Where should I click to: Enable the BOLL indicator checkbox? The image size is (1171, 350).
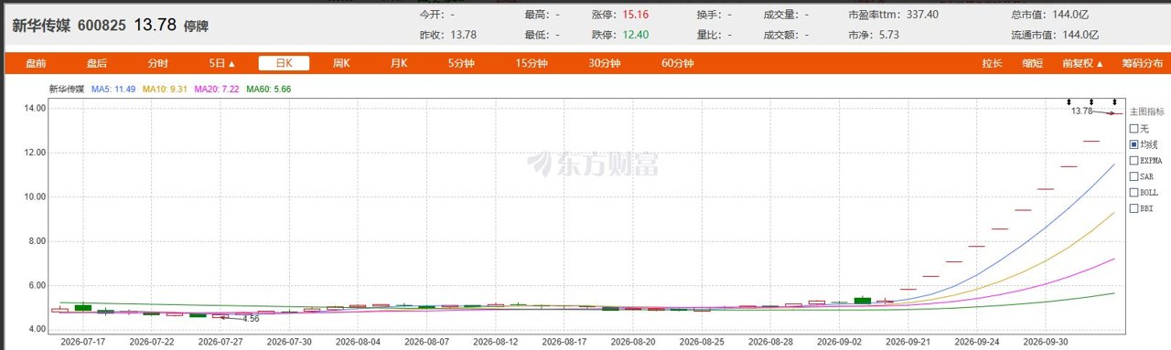[x=1134, y=193]
